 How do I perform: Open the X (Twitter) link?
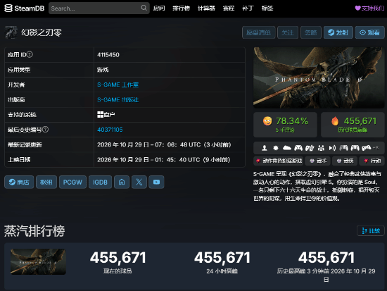(139, 182)
